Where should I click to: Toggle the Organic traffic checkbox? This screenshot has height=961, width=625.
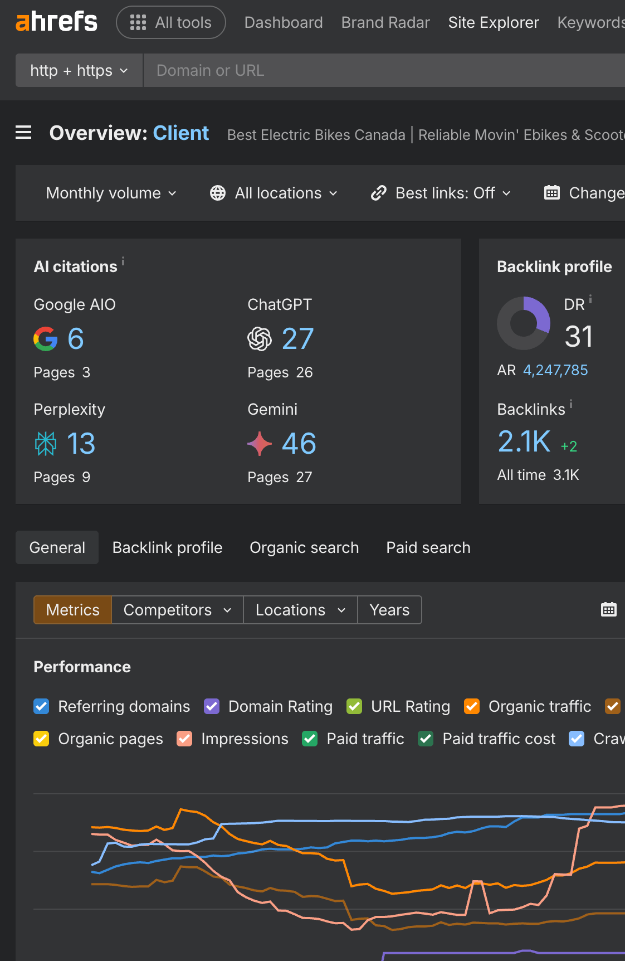coord(472,706)
